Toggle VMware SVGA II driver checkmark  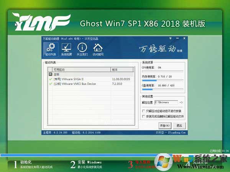51,79
